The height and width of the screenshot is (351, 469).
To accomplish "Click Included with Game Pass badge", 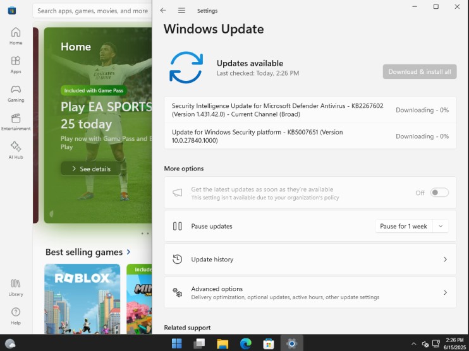I will [94, 90].
